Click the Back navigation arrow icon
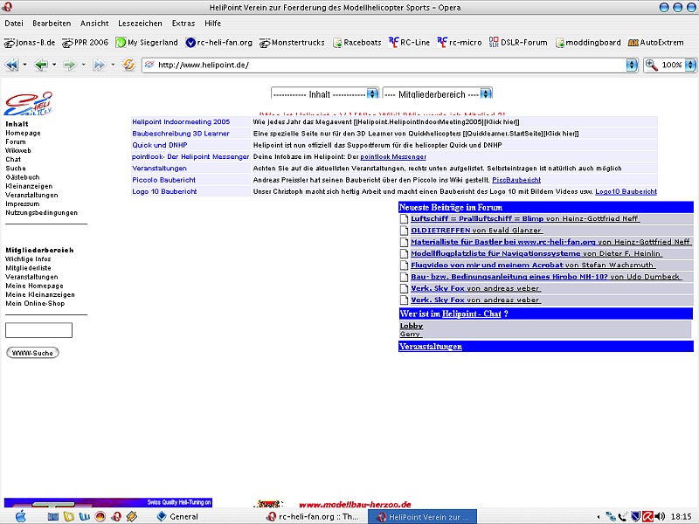The image size is (699, 524). 40,65
